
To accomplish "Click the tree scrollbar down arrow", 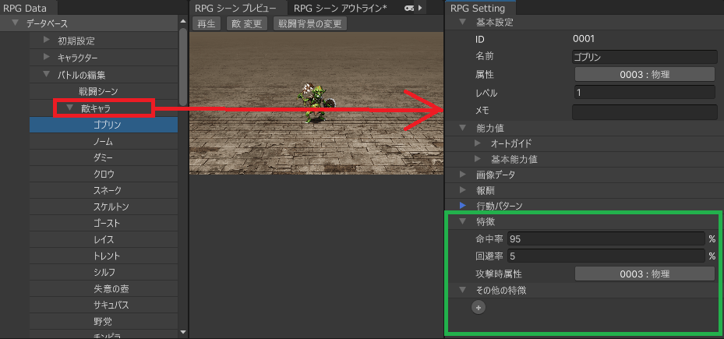I will (x=183, y=332).
